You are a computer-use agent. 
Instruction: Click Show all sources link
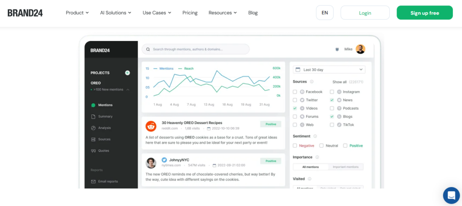point(339,82)
